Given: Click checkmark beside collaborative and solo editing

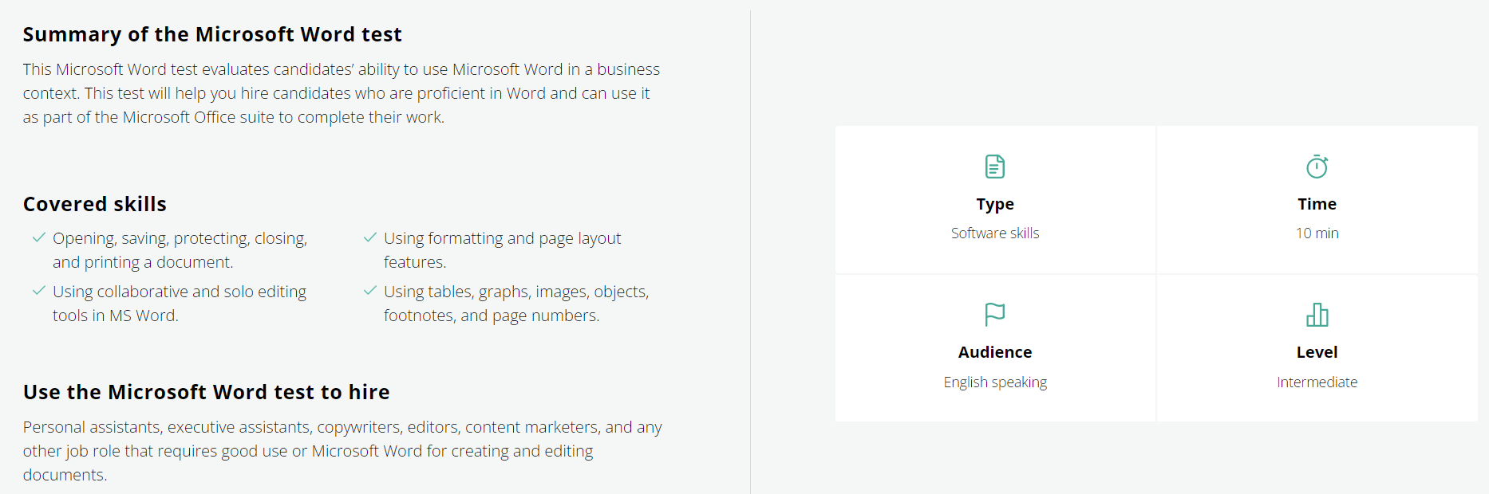Looking at the screenshot, I should [38, 291].
